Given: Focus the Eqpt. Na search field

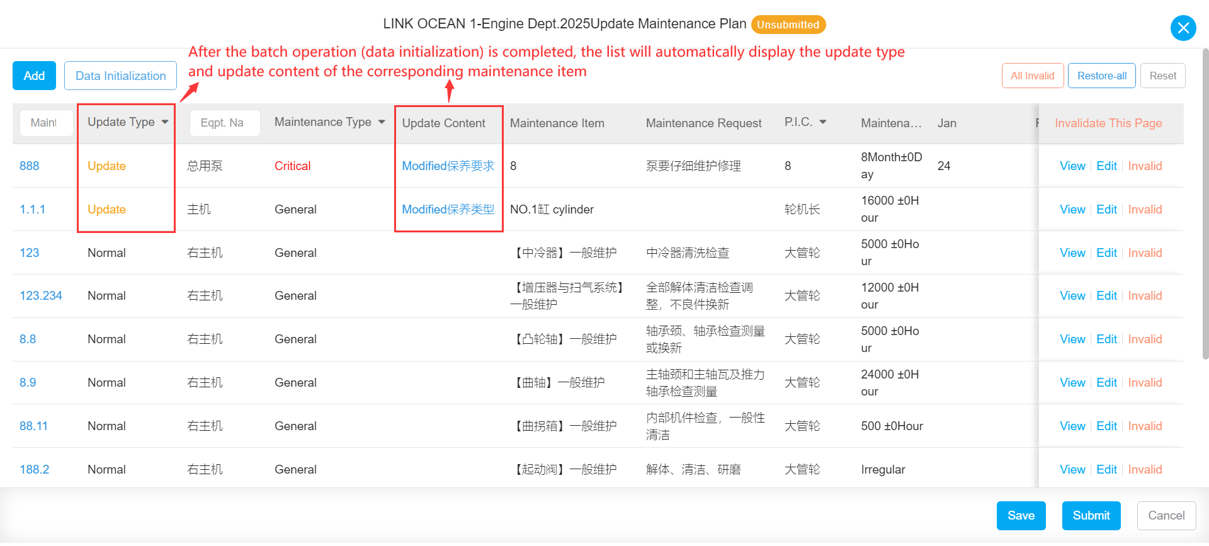Looking at the screenshot, I should click(x=225, y=123).
